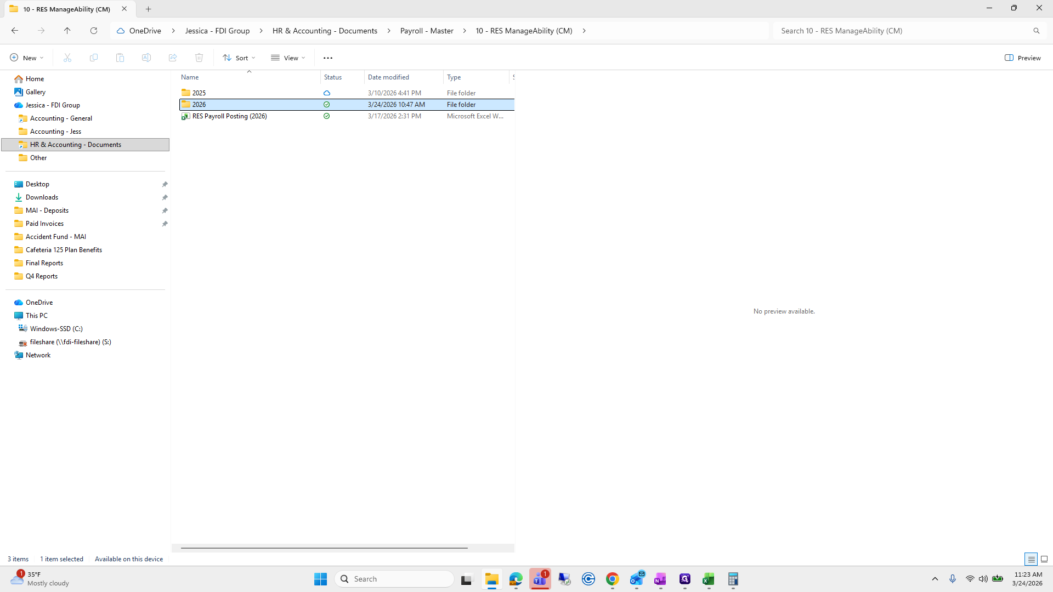Delete the selected 2026 folder
This screenshot has width=1053, height=592.
click(x=199, y=58)
